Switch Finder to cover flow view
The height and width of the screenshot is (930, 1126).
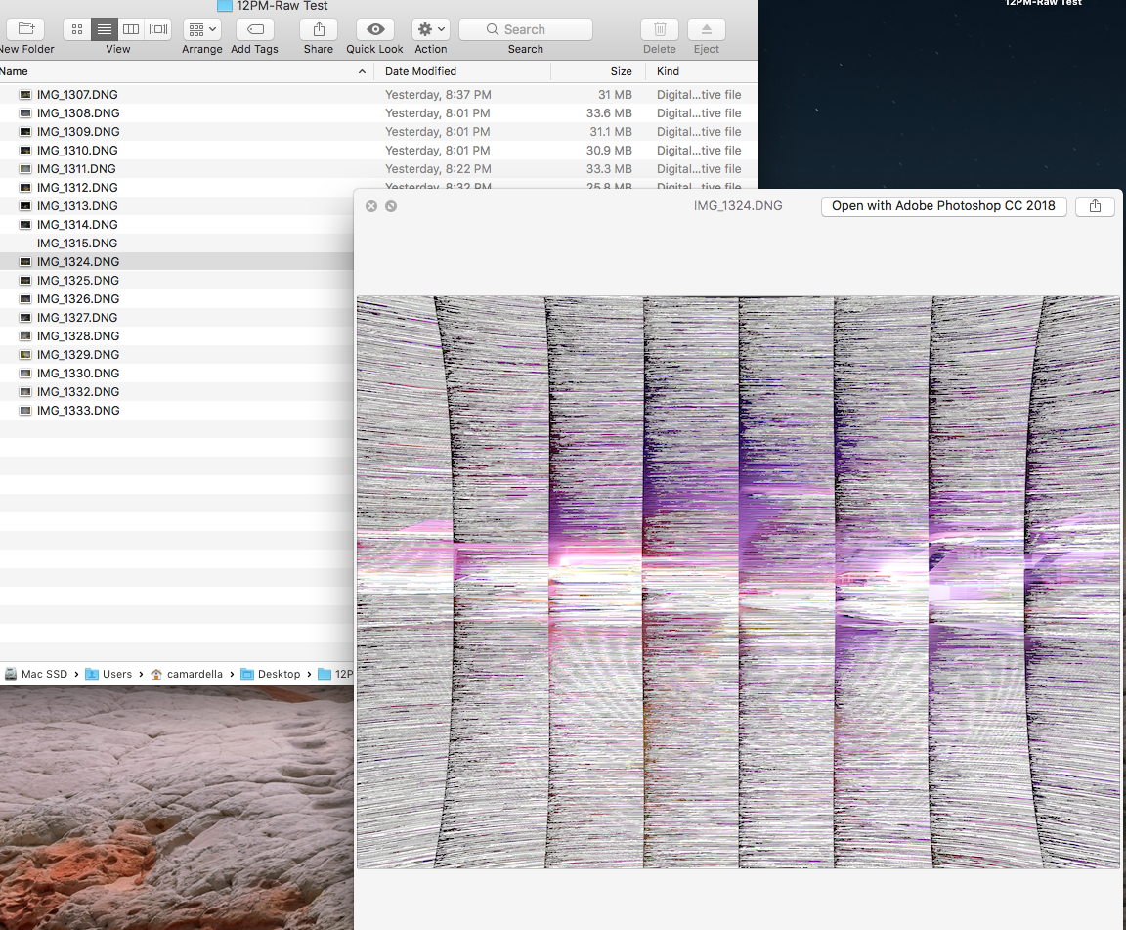coord(158,29)
